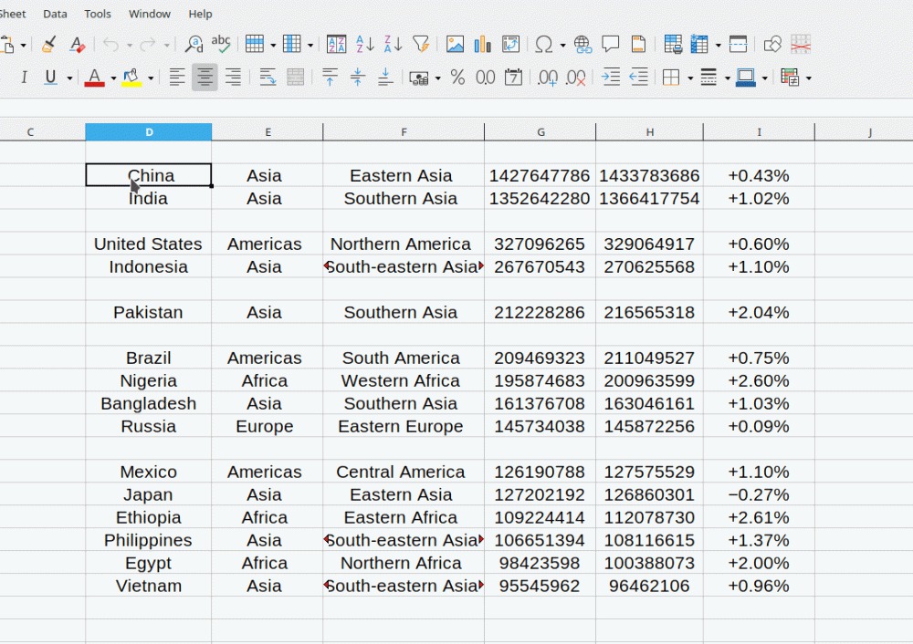913x644 pixels.
Task: Expand Insert Columns dropdown arrow
Action: 310,45
